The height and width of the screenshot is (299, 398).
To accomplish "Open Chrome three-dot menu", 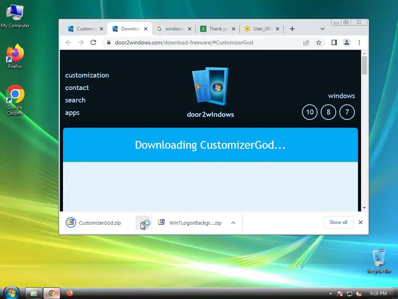I will coord(359,42).
